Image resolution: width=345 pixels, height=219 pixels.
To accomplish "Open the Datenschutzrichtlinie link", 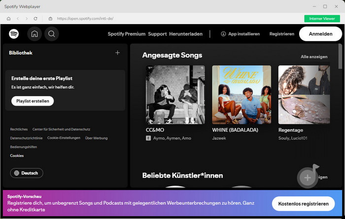I will (27, 138).
